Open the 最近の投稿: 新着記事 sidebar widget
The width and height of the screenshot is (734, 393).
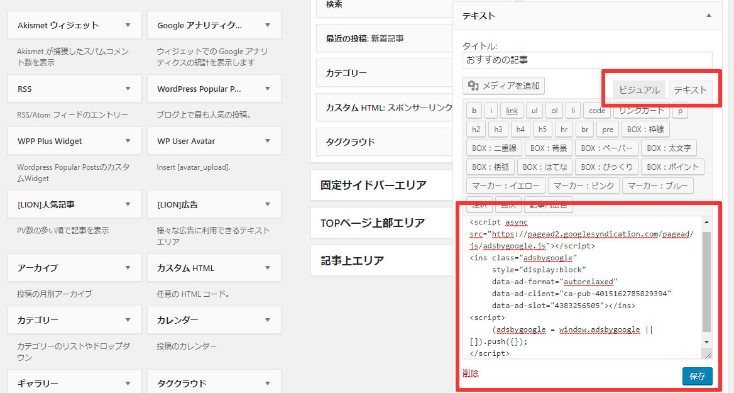tap(385, 38)
